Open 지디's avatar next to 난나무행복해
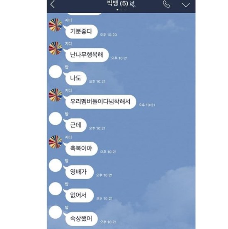Screen dimensions: 228x229 point(56,49)
